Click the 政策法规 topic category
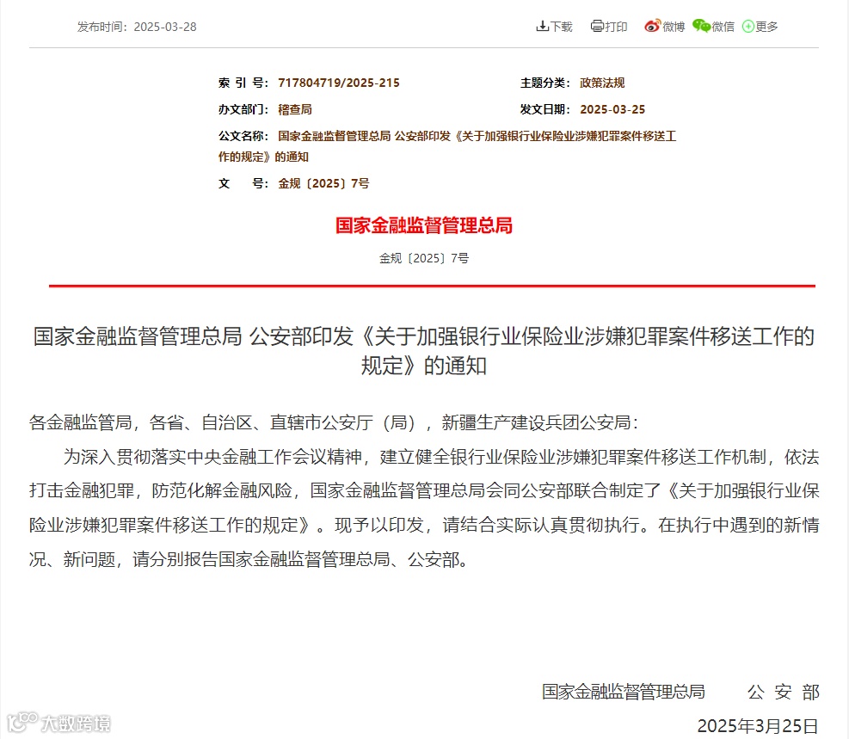This screenshot has width=849, height=739. tap(602, 83)
